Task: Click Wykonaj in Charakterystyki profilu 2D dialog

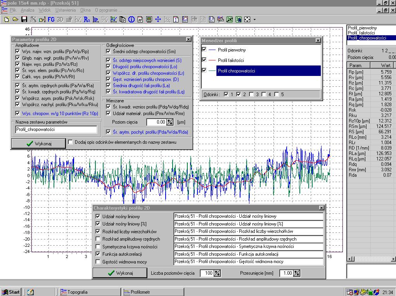Action: pyautogui.click(x=120, y=273)
